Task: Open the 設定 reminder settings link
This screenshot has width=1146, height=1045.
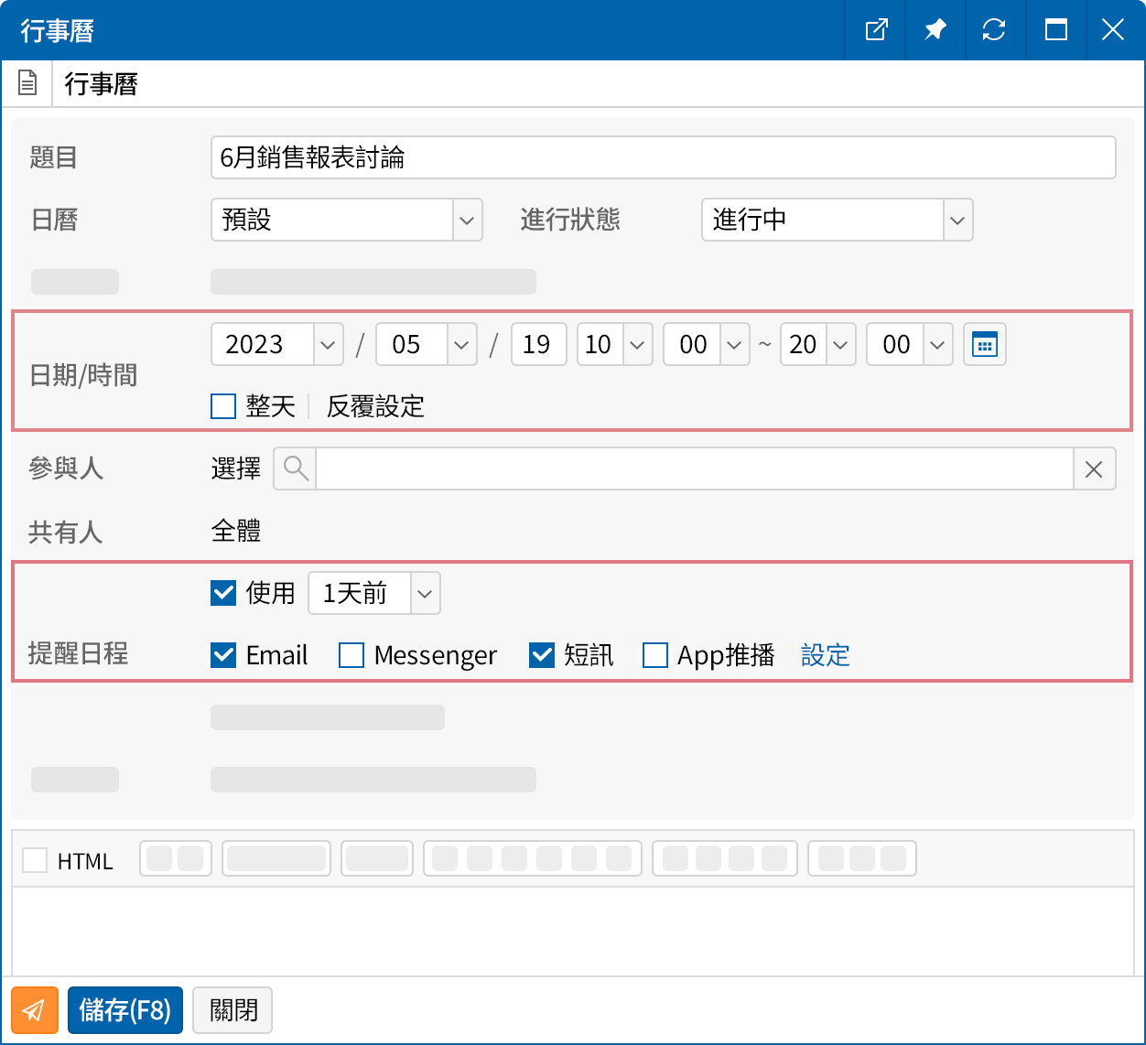Action: pos(825,655)
